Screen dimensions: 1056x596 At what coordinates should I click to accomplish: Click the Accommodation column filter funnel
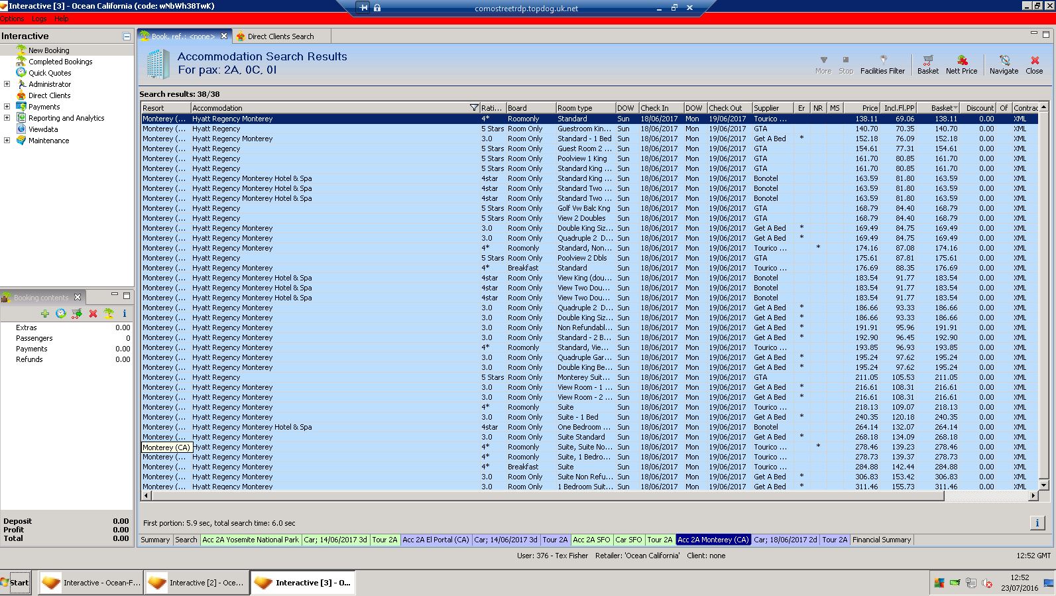(x=474, y=108)
